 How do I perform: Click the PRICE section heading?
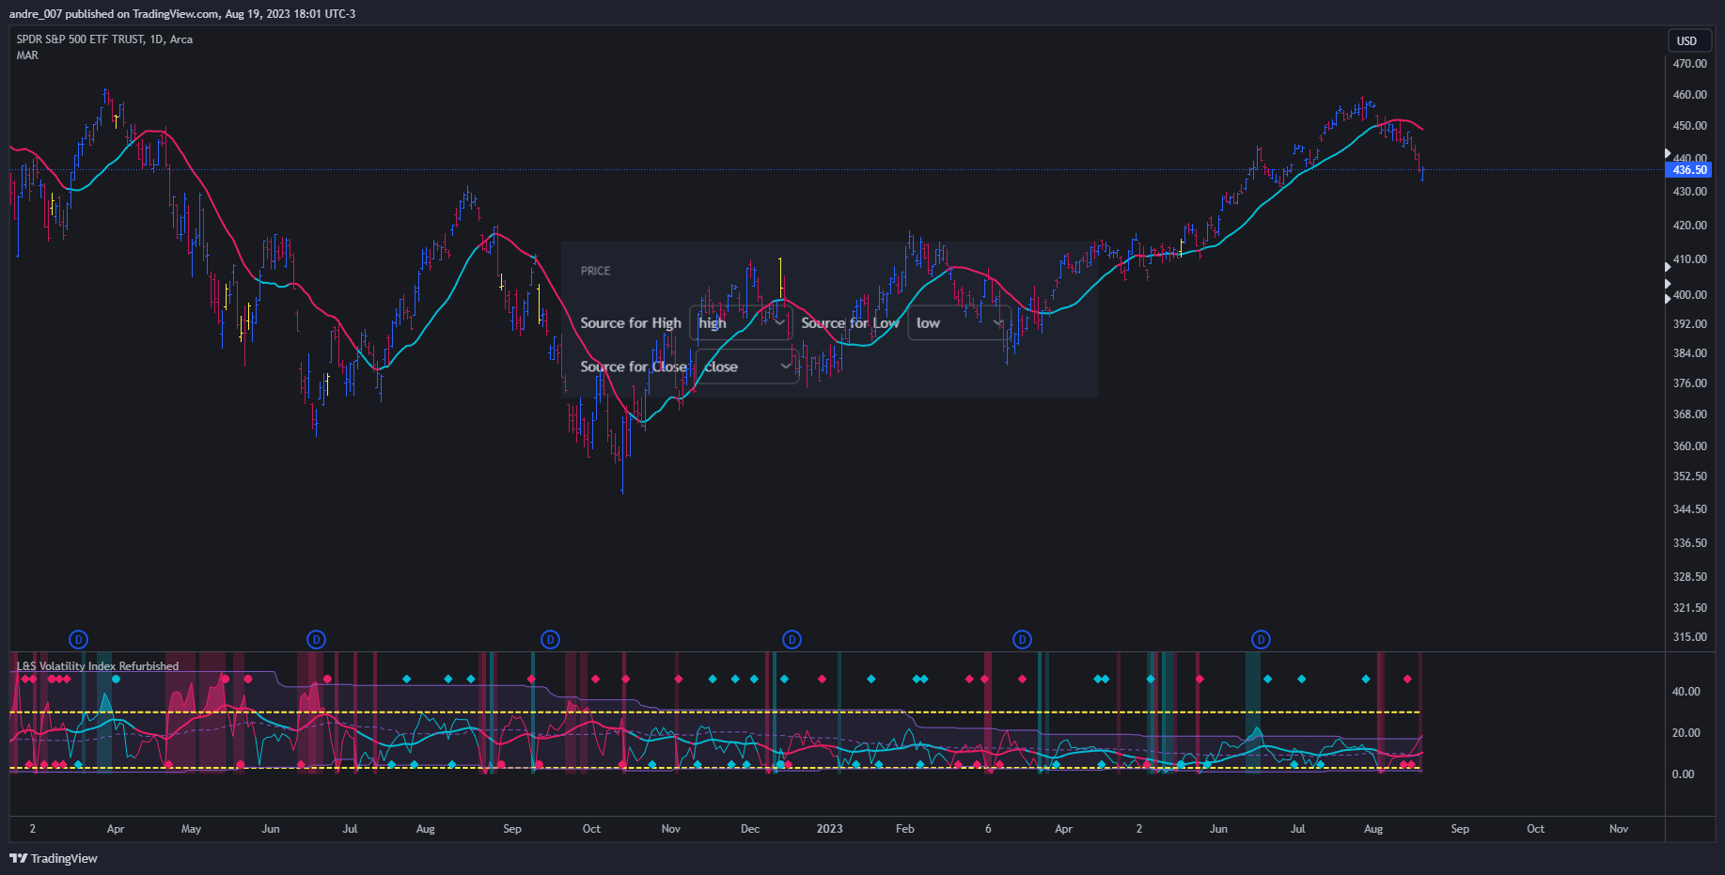(x=596, y=271)
